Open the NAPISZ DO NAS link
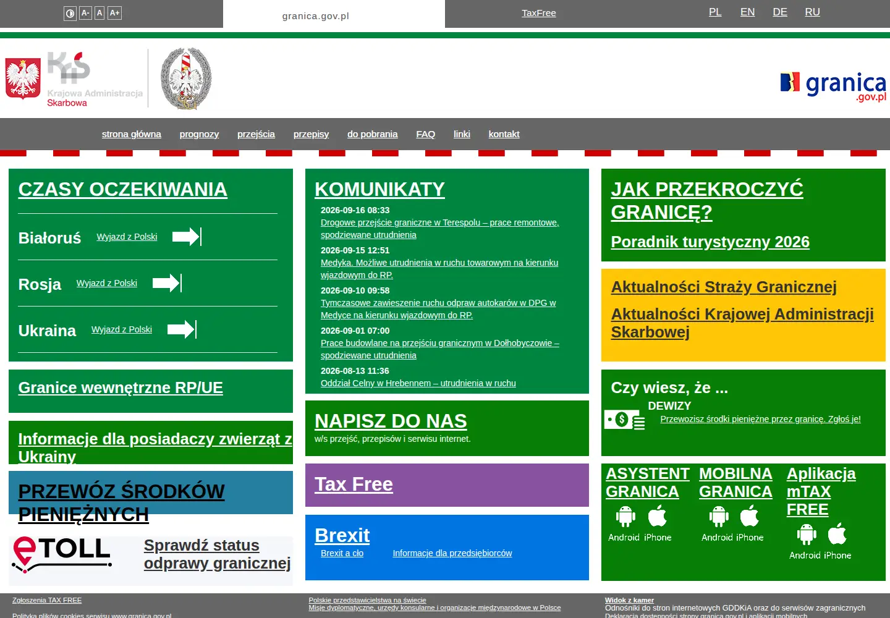The width and height of the screenshot is (890, 618). click(x=391, y=421)
